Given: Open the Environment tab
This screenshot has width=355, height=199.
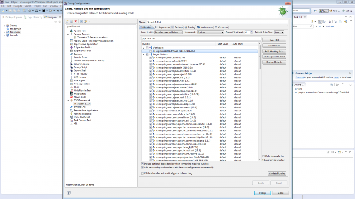Looking at the screenshot, I should pos(205,27).
